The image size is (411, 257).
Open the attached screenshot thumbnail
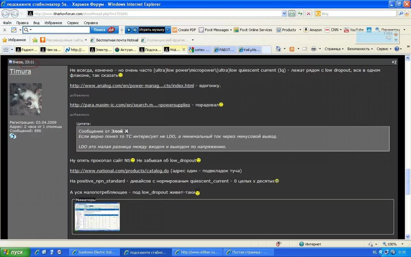[x=97, y=217]
